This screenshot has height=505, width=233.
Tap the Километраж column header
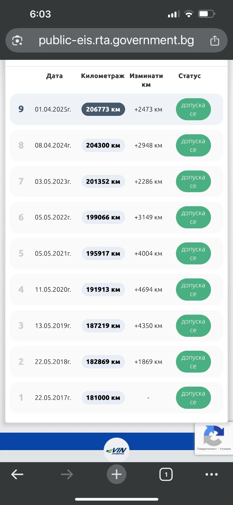pos(103,76)
